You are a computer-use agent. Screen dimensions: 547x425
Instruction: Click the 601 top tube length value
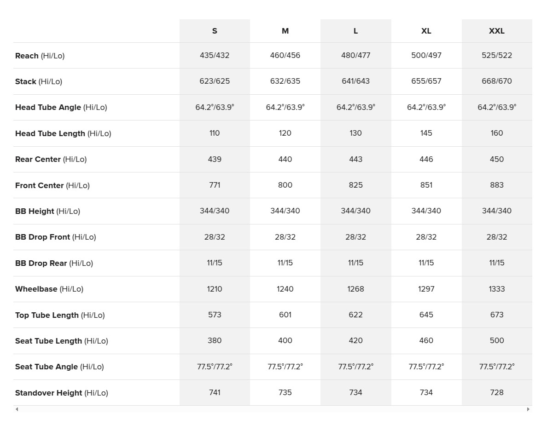point(285,315)
